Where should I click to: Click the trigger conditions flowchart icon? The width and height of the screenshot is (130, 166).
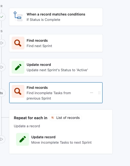coord(18,16)
